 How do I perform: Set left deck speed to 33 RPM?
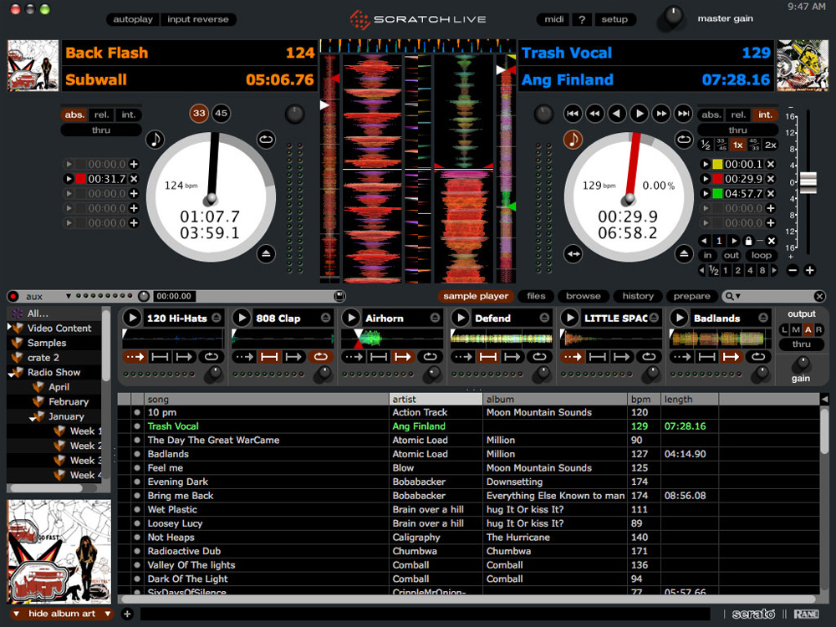tap(199, 113)
